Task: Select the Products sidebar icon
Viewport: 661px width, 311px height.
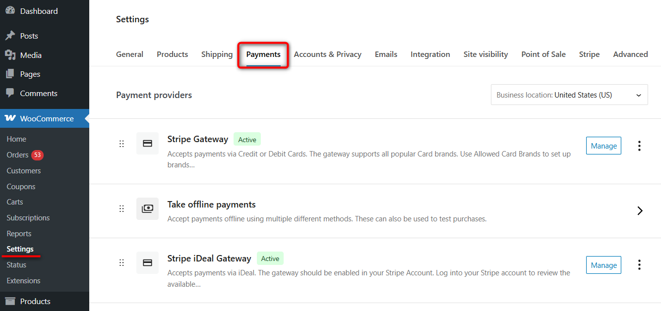Action: point(10,301)
